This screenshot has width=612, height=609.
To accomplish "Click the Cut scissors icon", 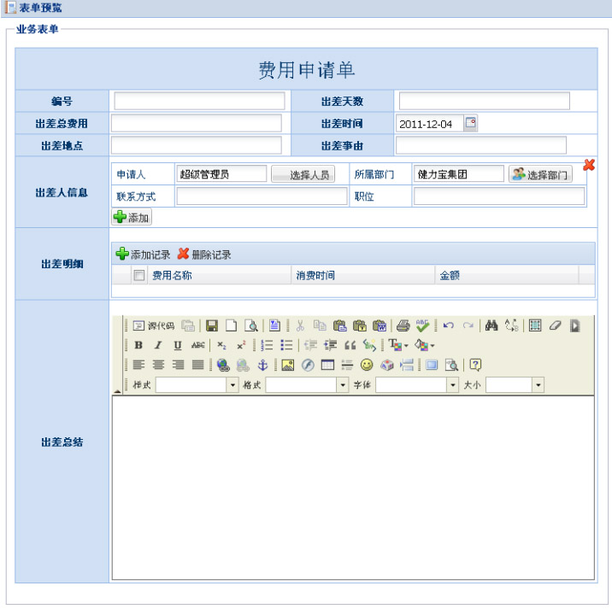I will (300, 325).
